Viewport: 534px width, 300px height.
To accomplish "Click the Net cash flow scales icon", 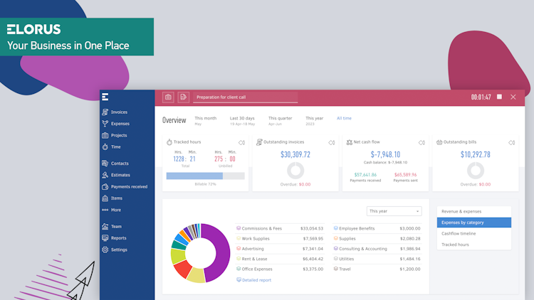I will [349, 142].
